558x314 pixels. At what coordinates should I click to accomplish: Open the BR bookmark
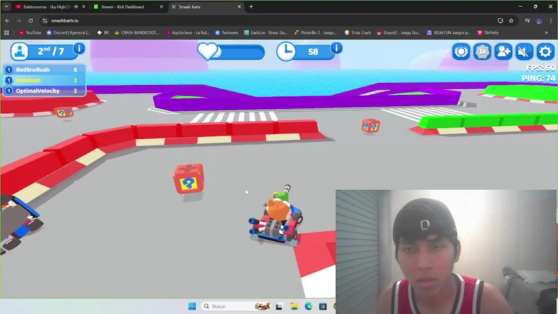tap(103, 33)
